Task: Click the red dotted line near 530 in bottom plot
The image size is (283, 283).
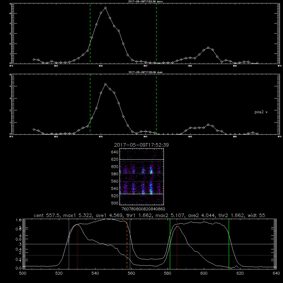Action: click(77, 244)
